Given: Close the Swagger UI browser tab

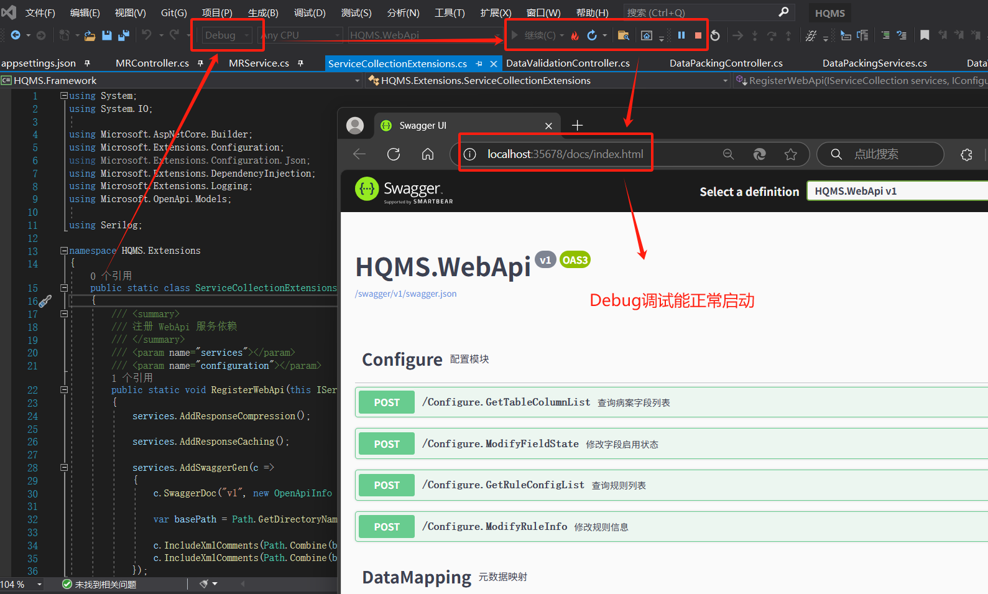Looking at the screenshot, I should click(x=548, y=126).
